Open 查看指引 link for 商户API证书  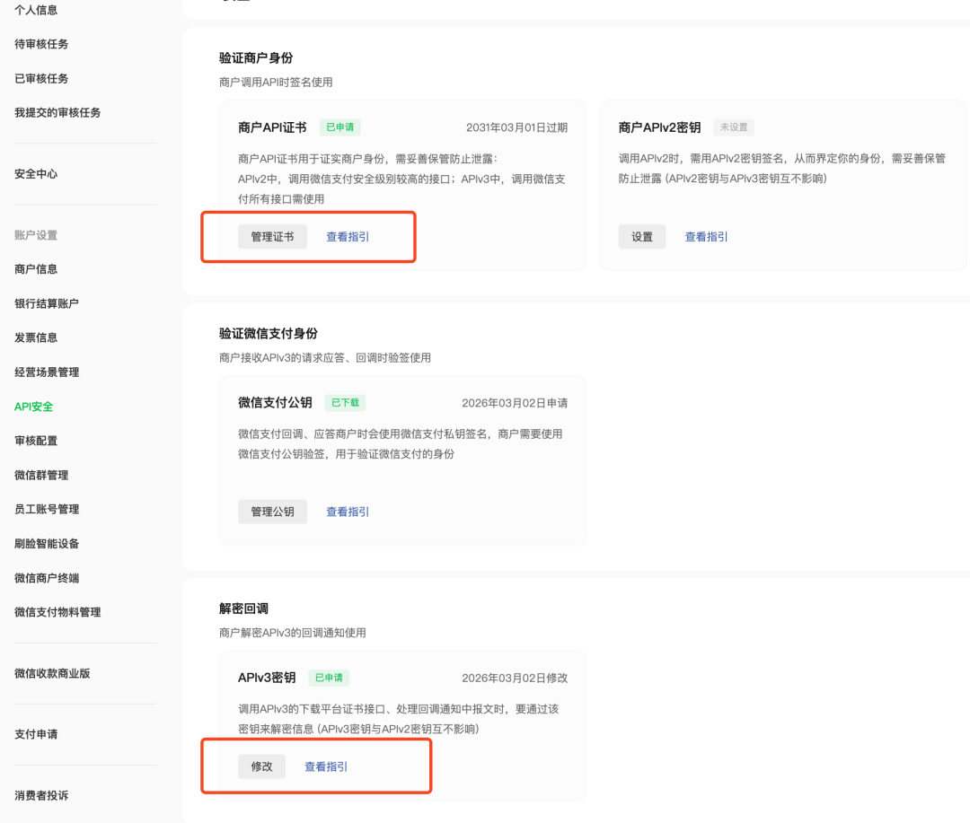coord(348,237)
